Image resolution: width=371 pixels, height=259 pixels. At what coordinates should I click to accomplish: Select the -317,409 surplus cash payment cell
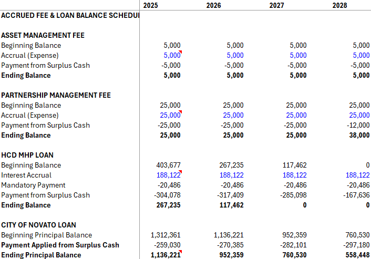pyautogui.click(x=230, y=195)
